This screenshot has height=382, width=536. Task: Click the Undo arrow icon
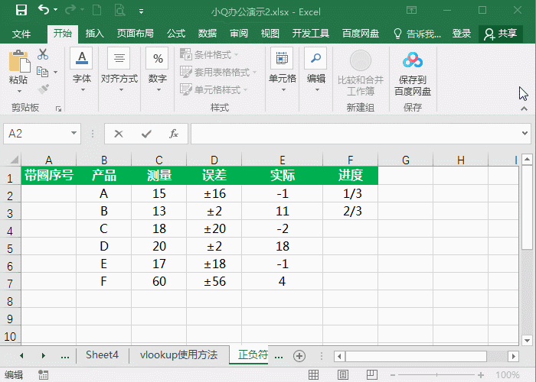point(44,10)
